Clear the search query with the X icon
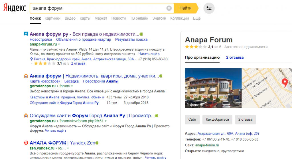The image size is (292, 159). click(169, 8)
